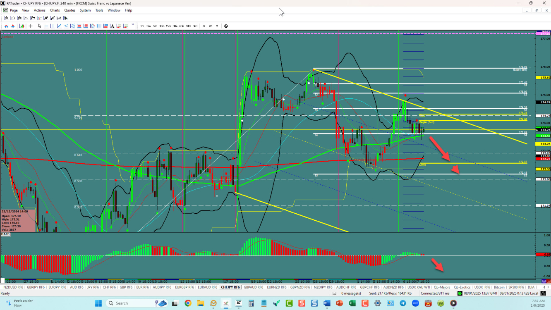
Task: Open Windows Start menu
Action: 98,303
